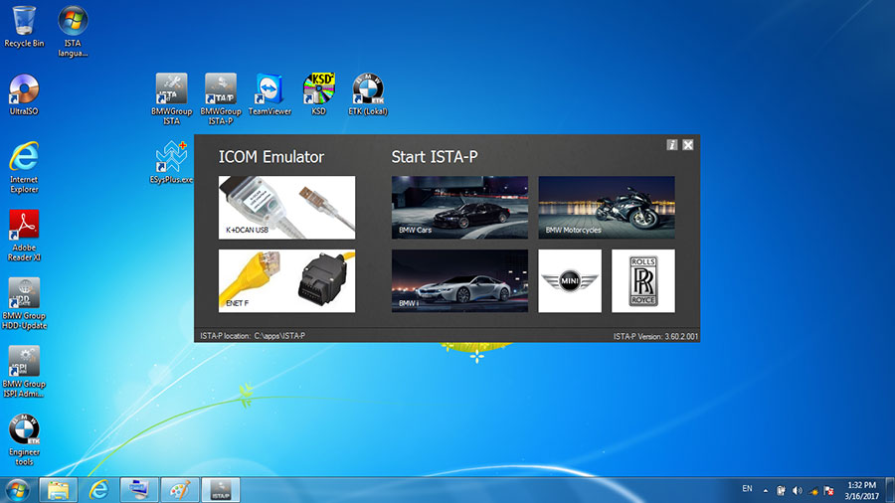Click the MINI logo tile
The width and height of the screenshot is (895, 503).
570,280
